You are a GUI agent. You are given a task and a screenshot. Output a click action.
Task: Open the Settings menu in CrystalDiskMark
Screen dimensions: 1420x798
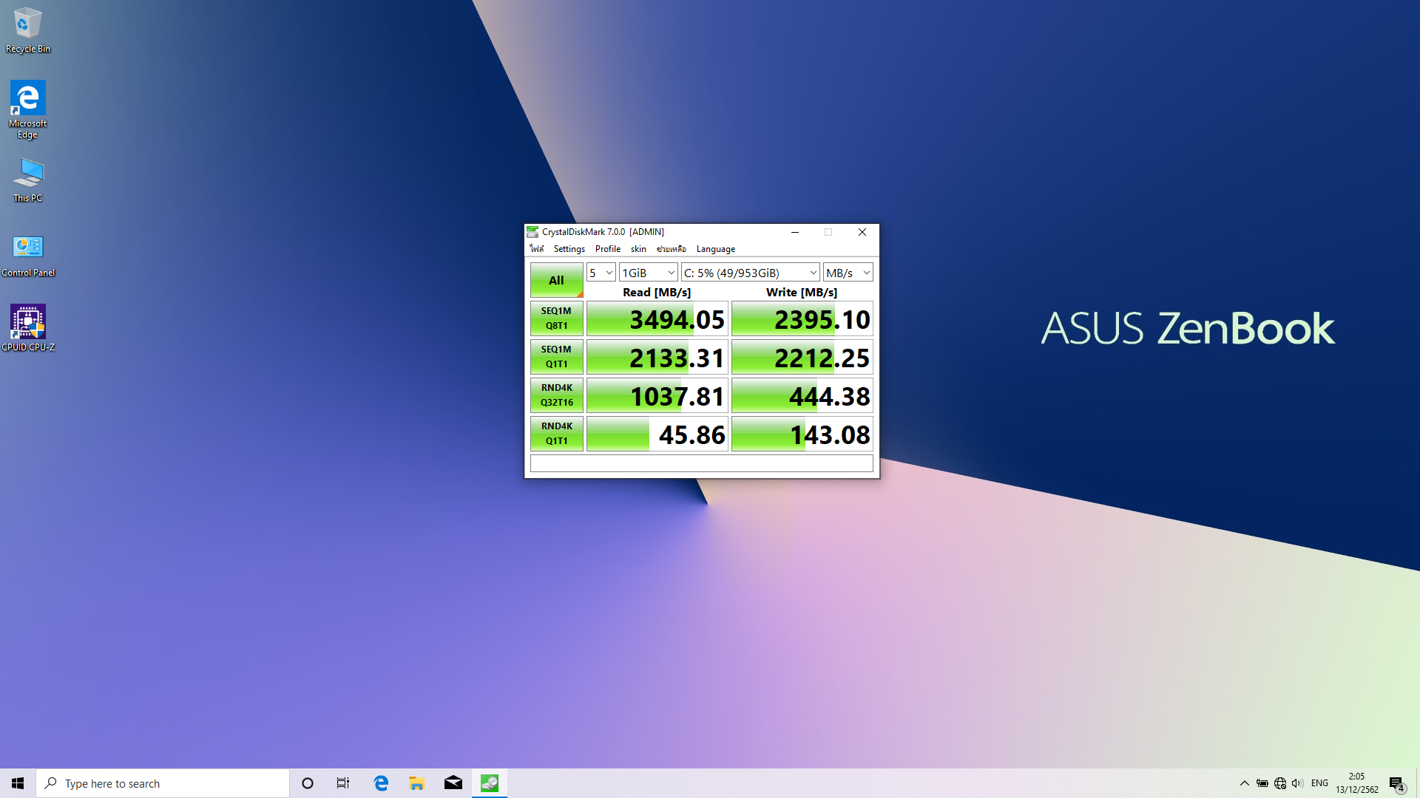point(569,249)
